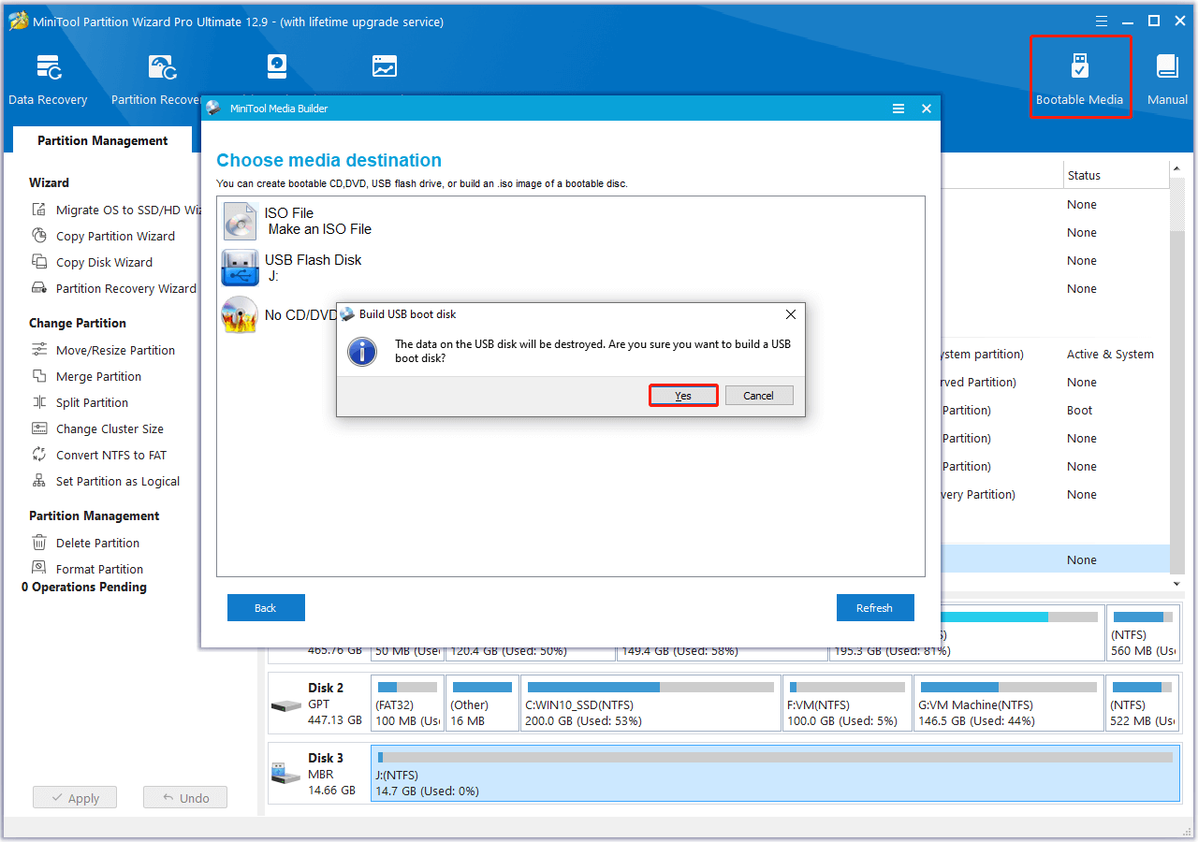This screenshot has width=1198, height=842.
Task: Select Disk 2 GPT disk entry
Action: pyautogui.click(x=318, y=704)
